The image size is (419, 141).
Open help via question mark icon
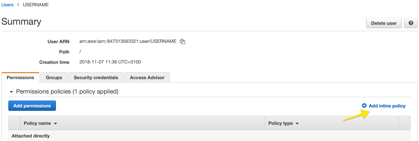tap(411, 23)
